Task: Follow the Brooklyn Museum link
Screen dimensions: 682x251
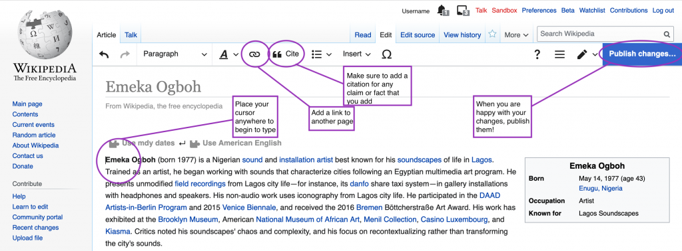Action: pyautogui.click(x=188, y=219)
